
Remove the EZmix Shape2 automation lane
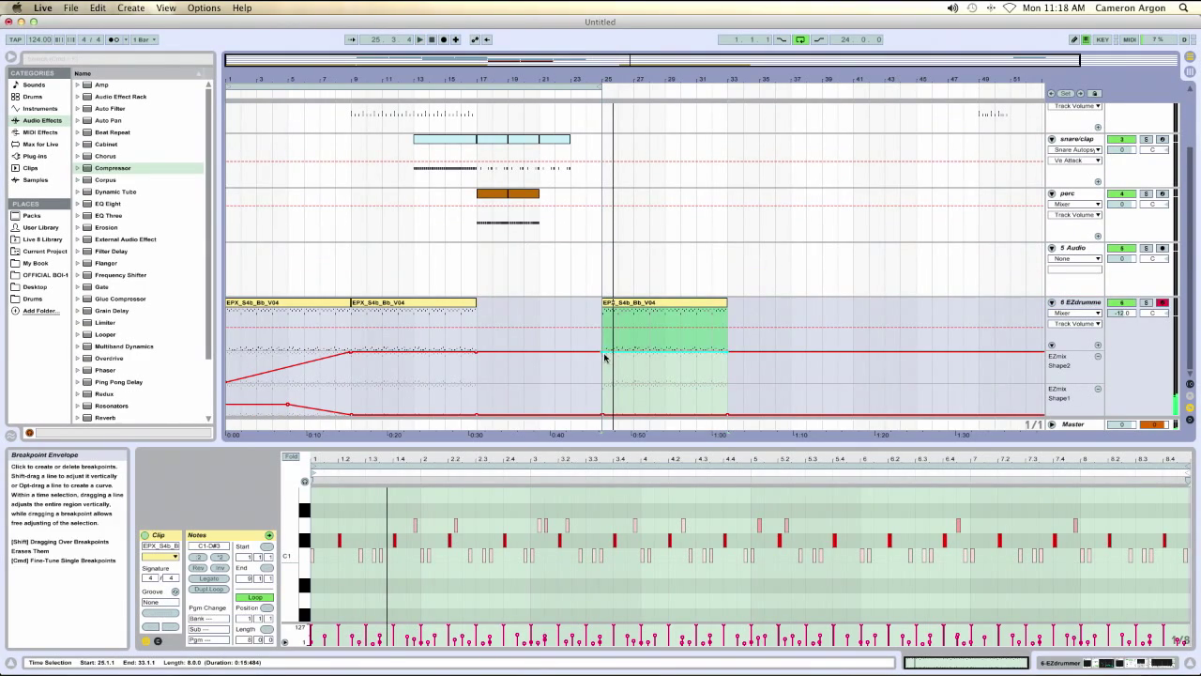(1098, 357)
